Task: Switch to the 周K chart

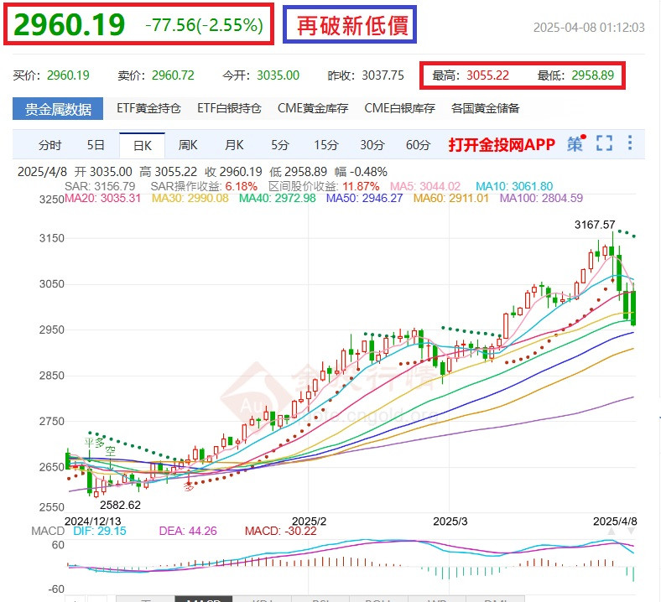Action: tap(188, 145)
